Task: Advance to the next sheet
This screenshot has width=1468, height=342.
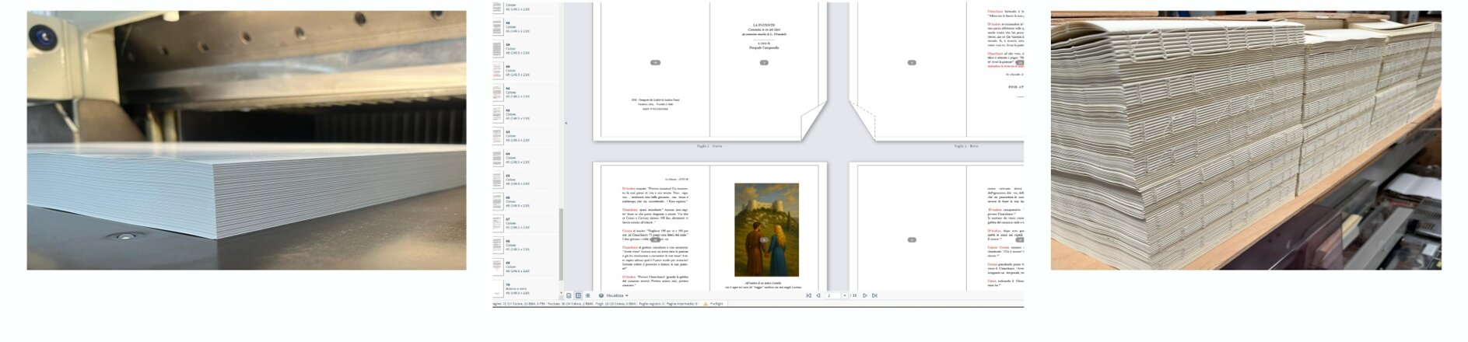Action: (864, 295)
